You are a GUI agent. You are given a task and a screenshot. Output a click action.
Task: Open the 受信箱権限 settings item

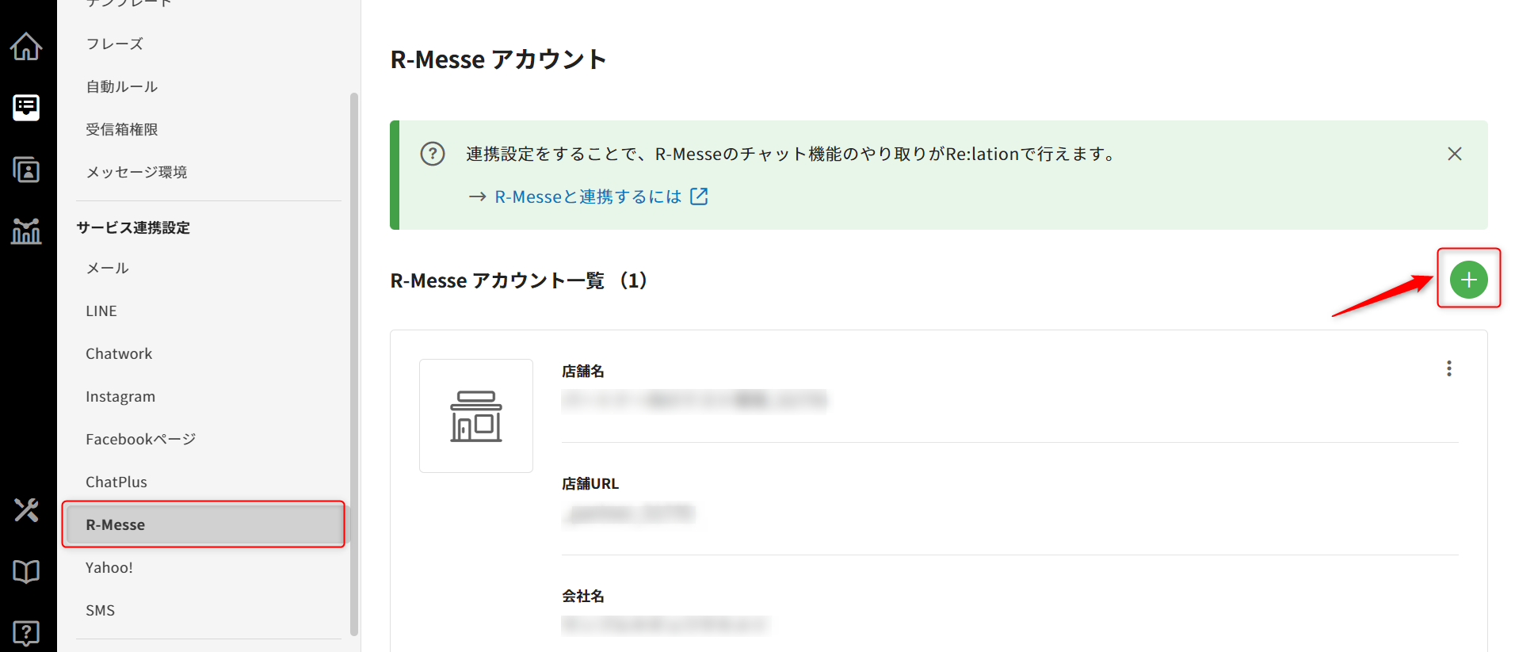[x=122, y=130]
